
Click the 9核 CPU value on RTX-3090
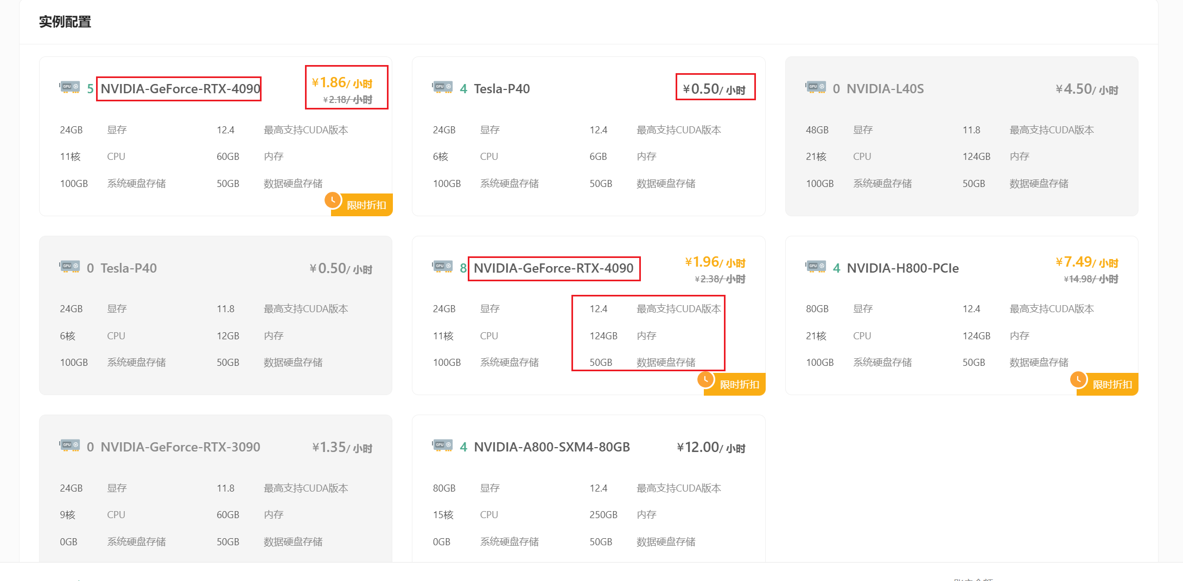pyautogui.click(x=68, y=515)
